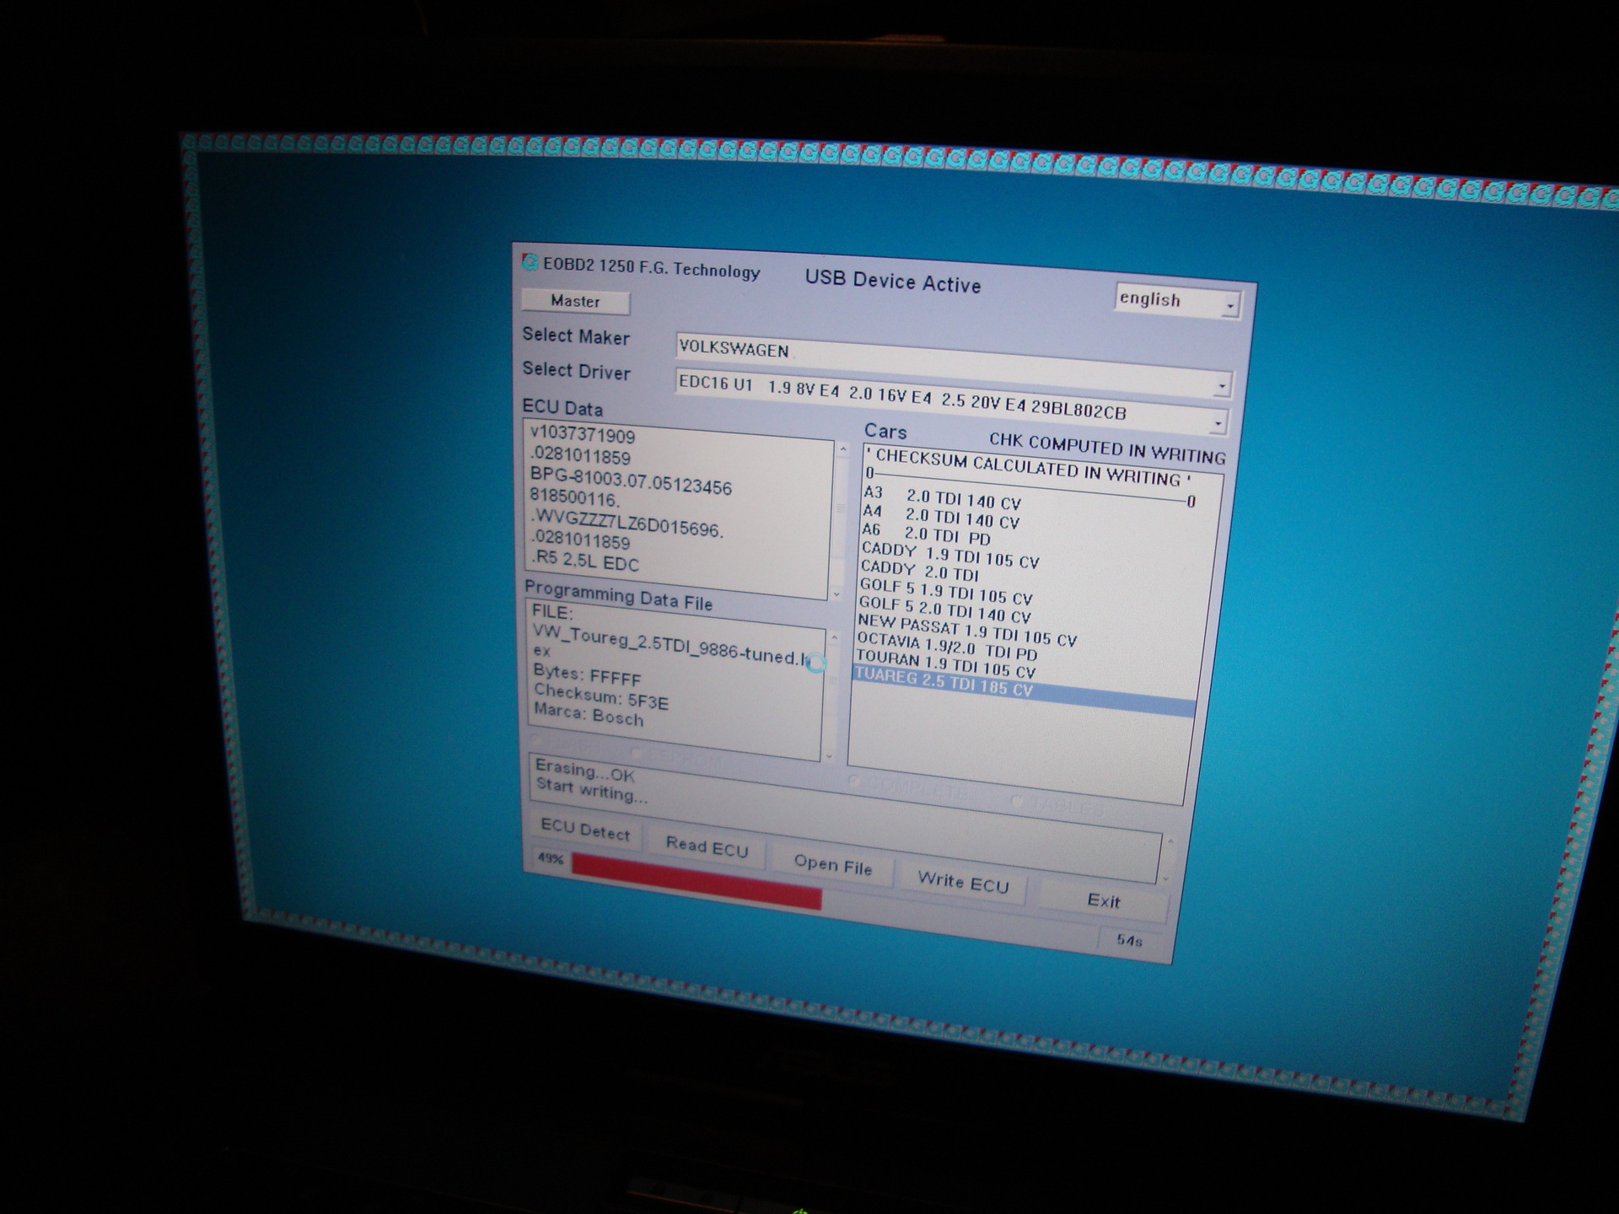The image size is (1619, 1214).
Task: Click the Checksum: 5F3E line
Action: tap(601, 696)
